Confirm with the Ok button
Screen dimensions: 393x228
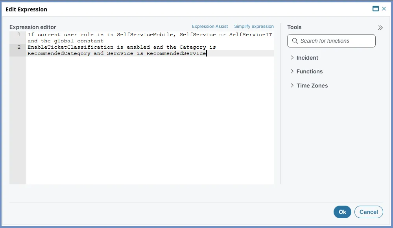pyautogui.click(x=342, y=212)
